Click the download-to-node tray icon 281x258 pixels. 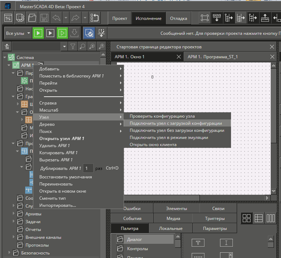coord(217,18)
